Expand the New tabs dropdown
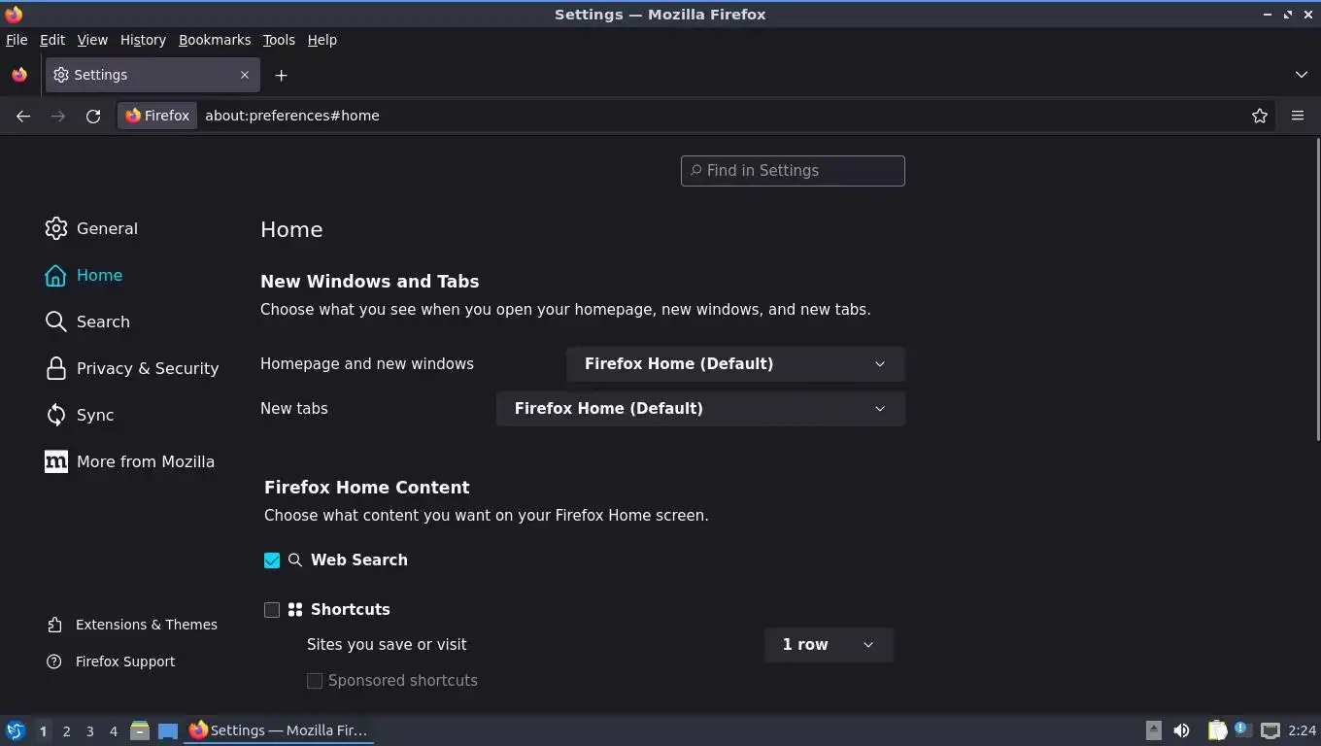The image size is (1321, 746). coord(700,409)
